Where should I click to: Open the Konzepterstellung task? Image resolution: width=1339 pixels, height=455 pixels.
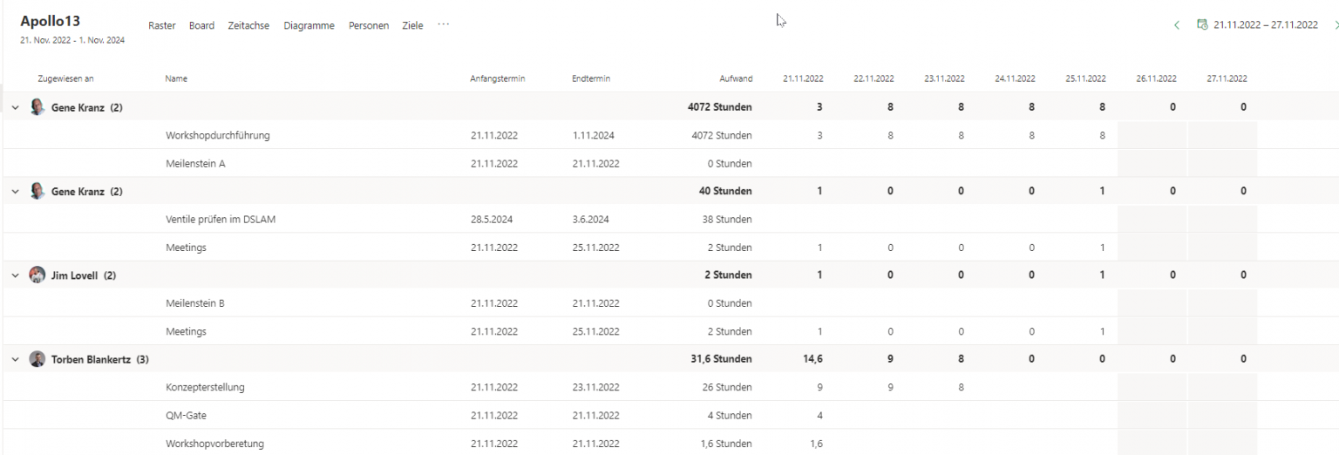coord(205,387)
